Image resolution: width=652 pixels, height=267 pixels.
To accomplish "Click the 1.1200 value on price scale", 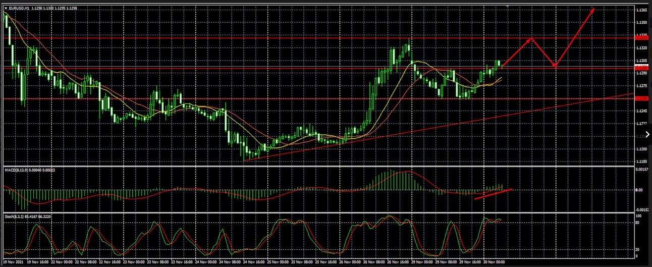I will click(642, 149).
